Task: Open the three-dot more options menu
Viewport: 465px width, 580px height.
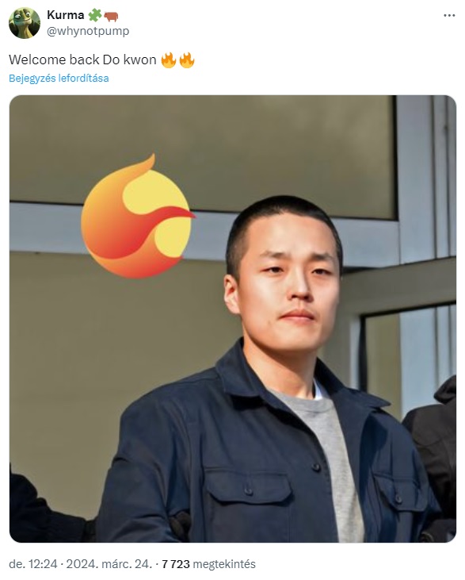Action: pos(448,16)
